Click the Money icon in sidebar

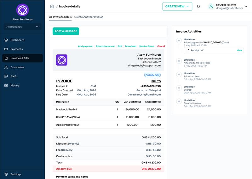[6, 86]
